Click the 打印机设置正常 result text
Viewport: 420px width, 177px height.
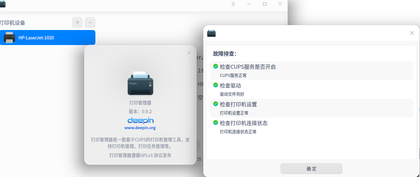pyautogui.click(x=234, y=113)
